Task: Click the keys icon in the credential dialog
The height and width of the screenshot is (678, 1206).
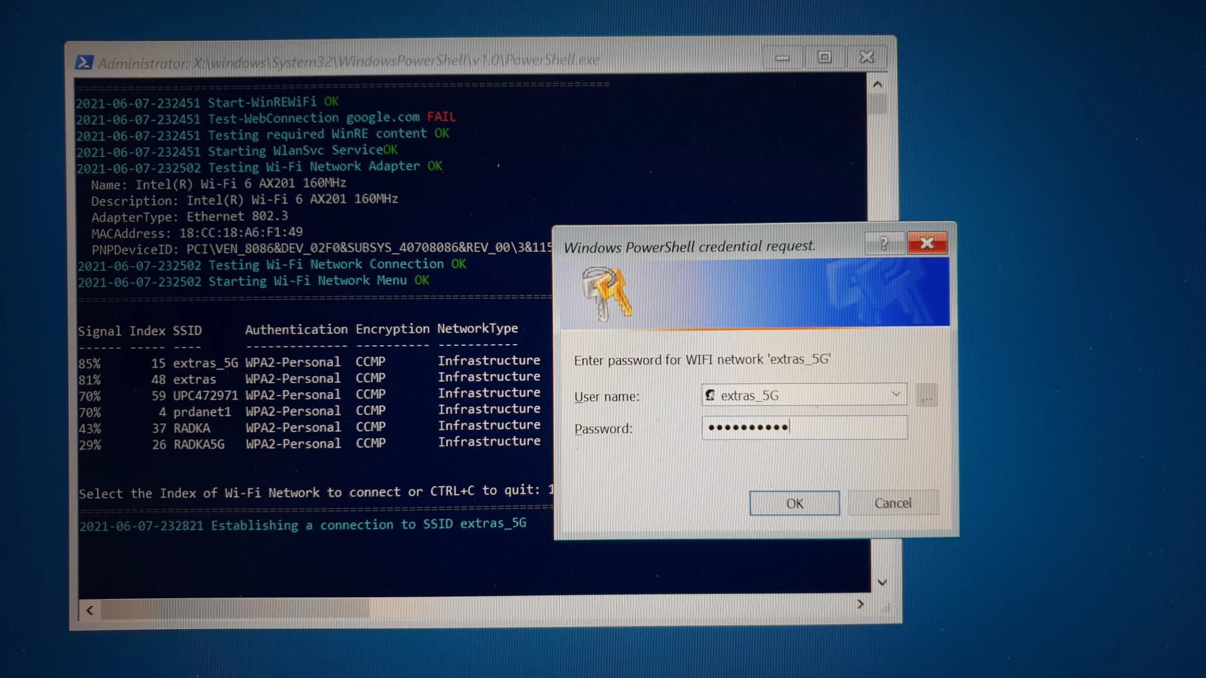Action: 607,293
